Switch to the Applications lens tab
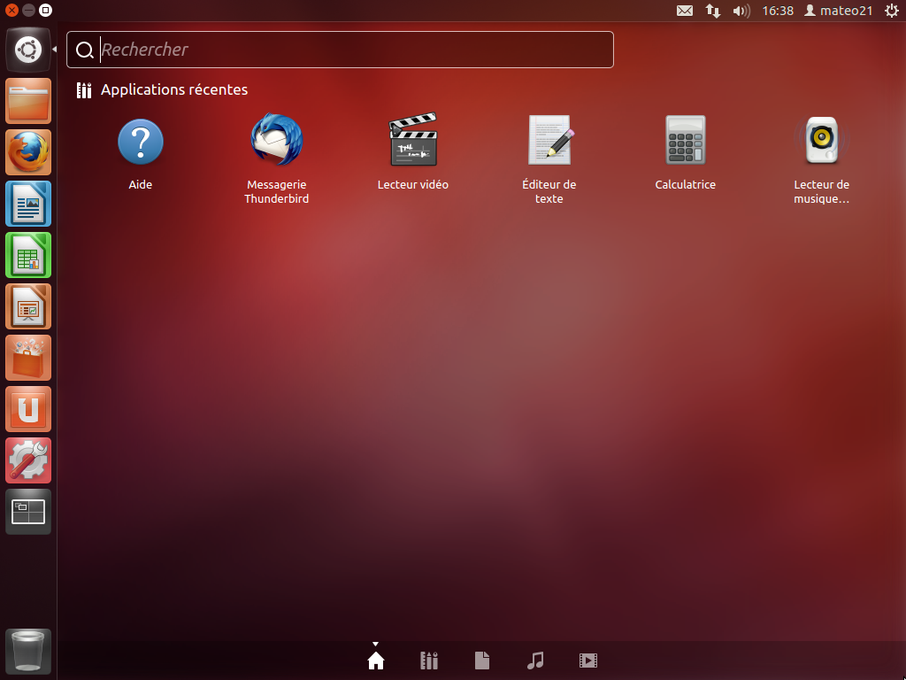This screenshot has height=680, width=906. [429, 661]
